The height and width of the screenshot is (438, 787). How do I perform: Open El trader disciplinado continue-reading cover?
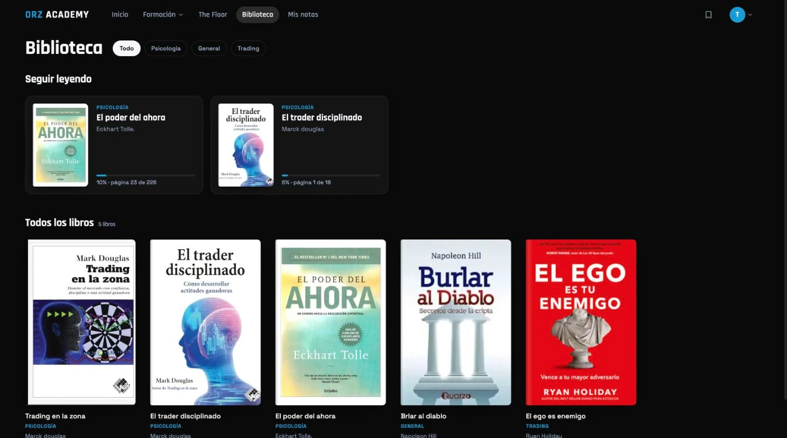coord(246,145)
